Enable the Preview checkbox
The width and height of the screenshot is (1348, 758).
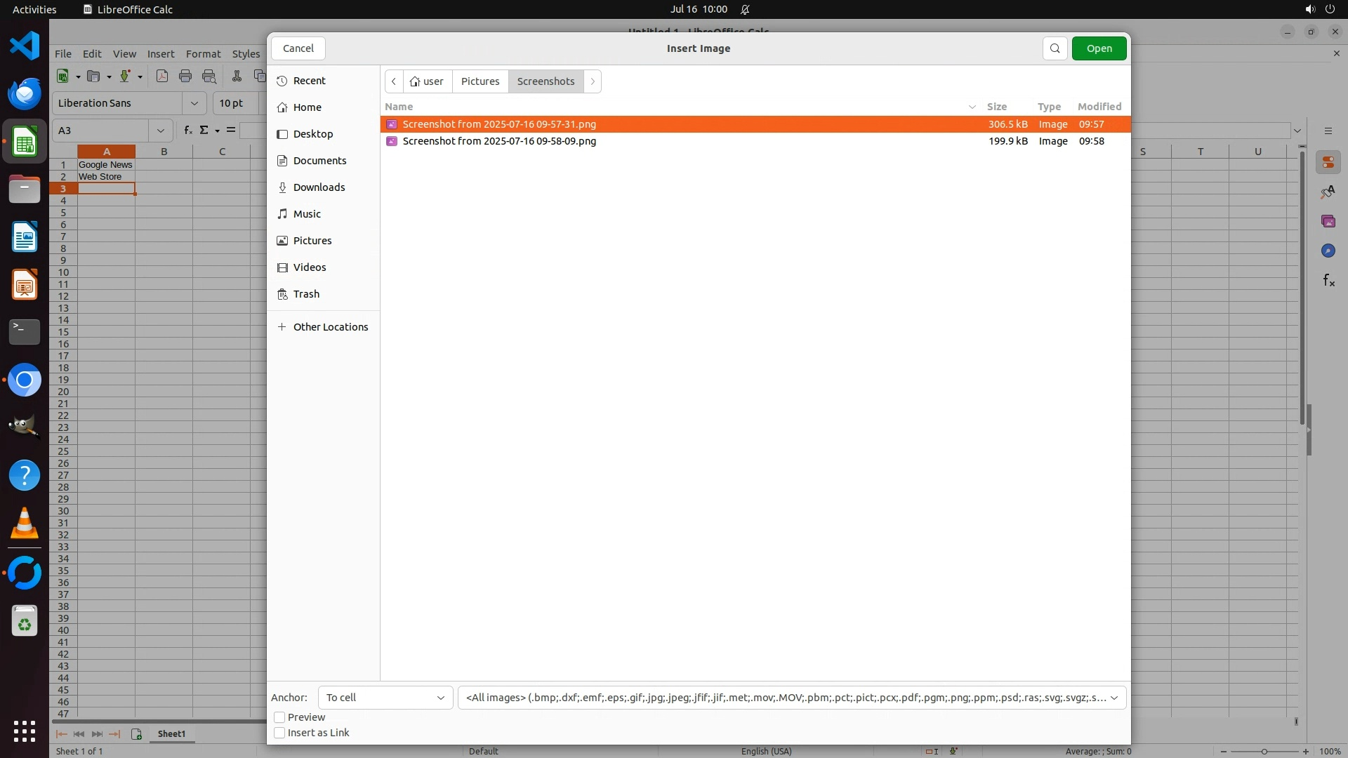279,717
